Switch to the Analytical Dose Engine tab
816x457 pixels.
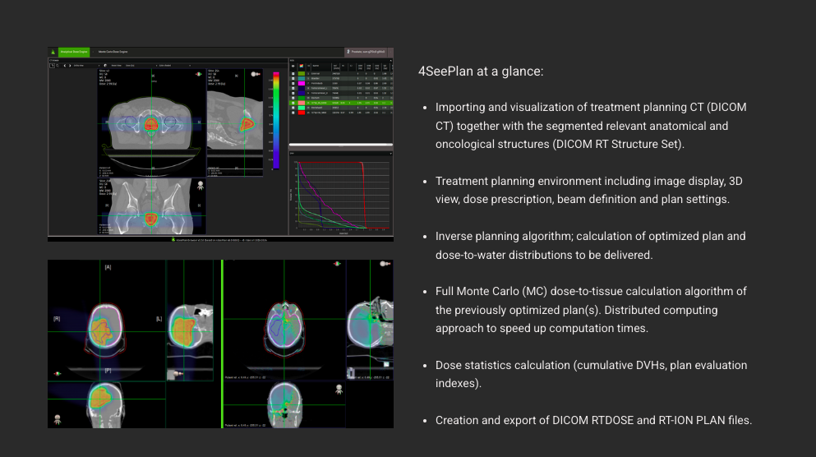(x=74, y=52)
